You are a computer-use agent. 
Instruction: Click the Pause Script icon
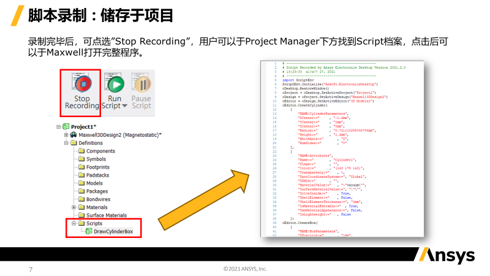[141, 83]
